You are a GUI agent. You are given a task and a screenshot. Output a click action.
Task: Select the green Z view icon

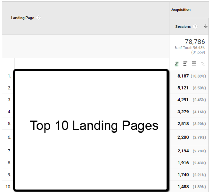point(176,64)
